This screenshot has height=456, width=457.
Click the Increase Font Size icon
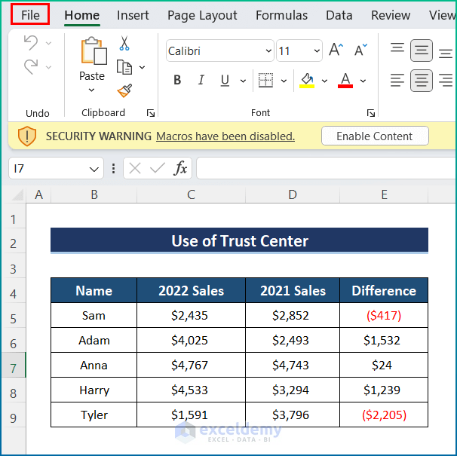(336, 50)
